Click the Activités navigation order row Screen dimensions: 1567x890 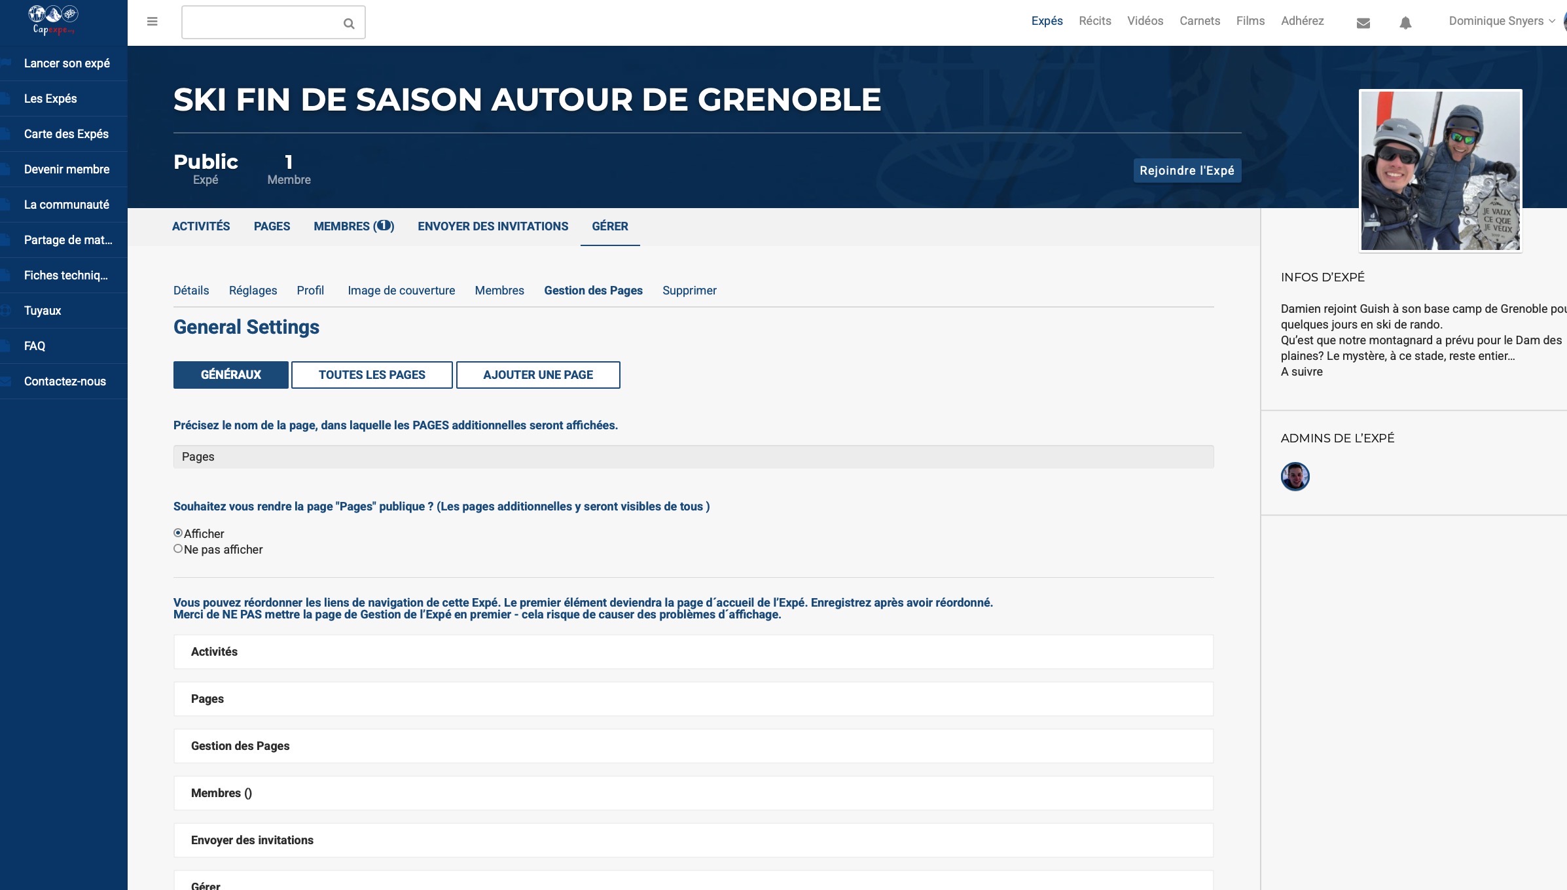693,652
